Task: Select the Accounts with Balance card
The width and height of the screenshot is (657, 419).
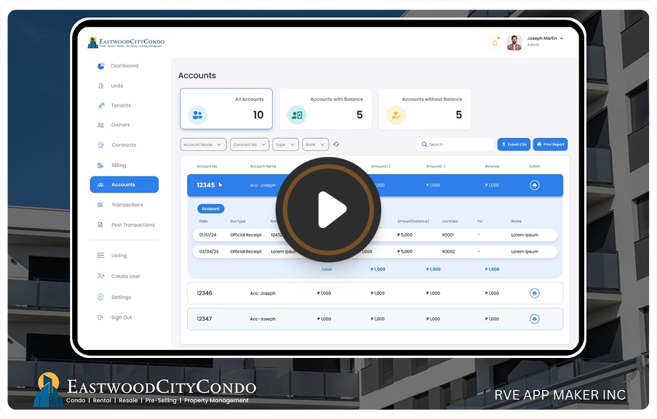Action: click(x=325, y=109)
